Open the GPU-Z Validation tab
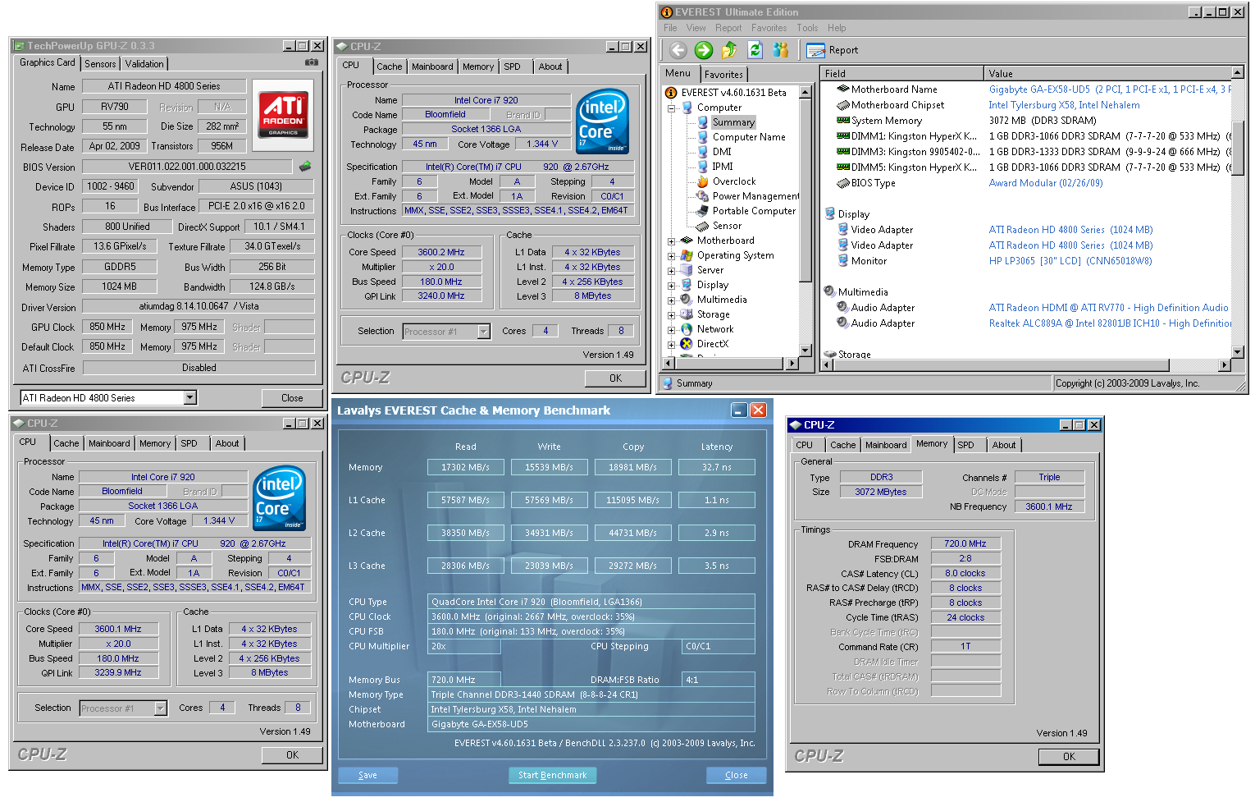 (x=144, y=64)
